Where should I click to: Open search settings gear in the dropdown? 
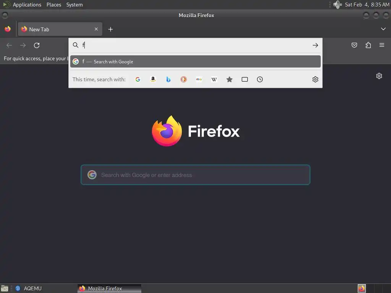[315, 79]
